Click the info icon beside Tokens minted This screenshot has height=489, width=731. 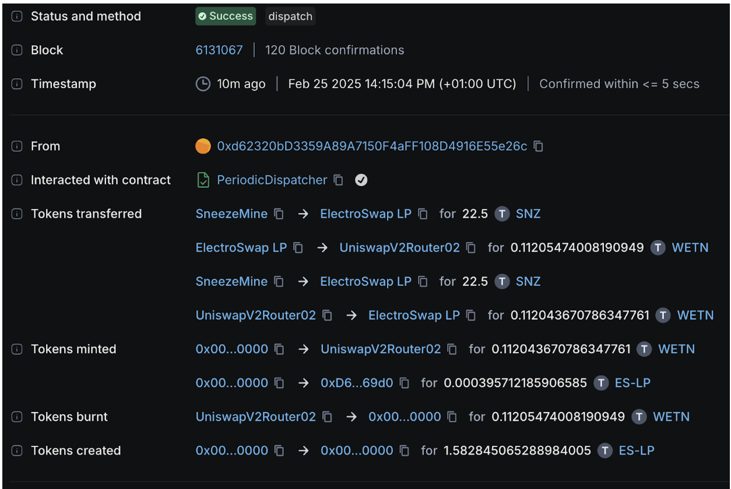click(x=17, y=349)
